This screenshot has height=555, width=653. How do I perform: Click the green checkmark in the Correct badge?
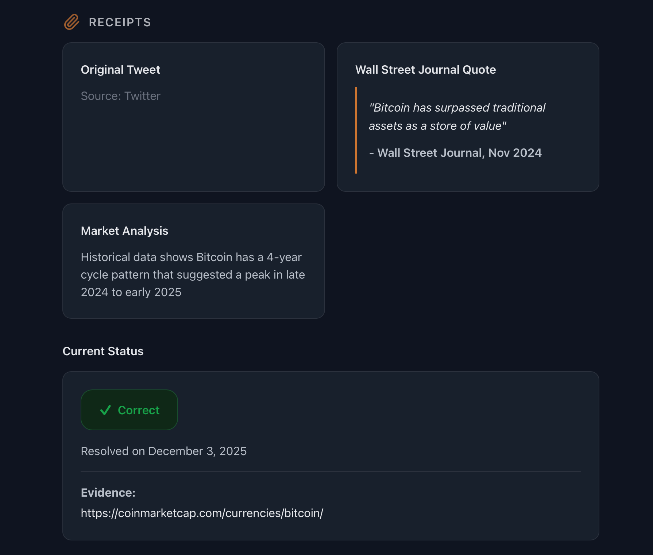(105, 410)
